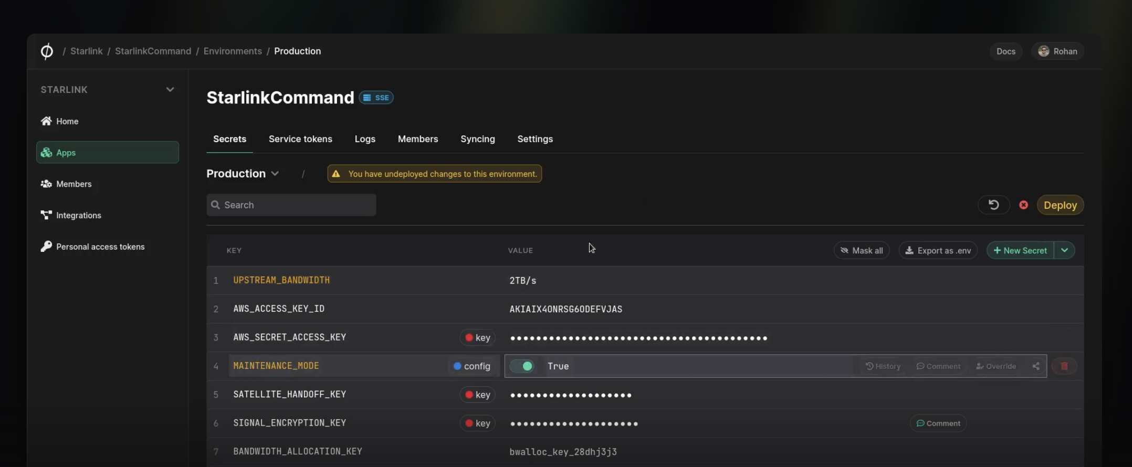Discard changes with the red X icon

click(x=1023, y=205)
